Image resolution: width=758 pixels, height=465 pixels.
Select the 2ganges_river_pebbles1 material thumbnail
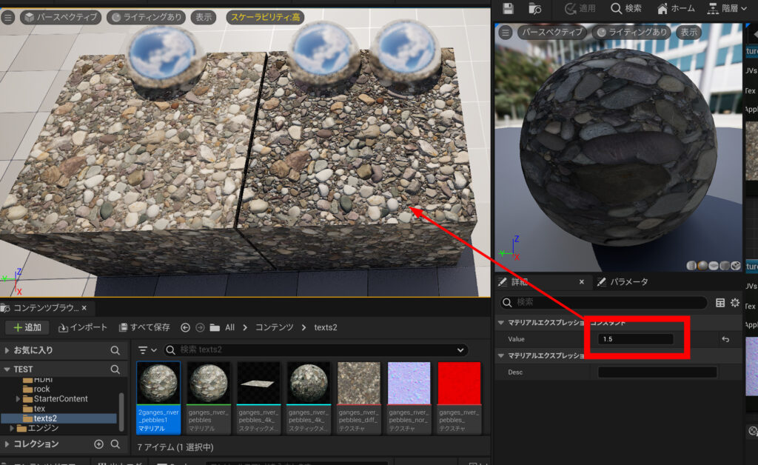click(158, 384)
